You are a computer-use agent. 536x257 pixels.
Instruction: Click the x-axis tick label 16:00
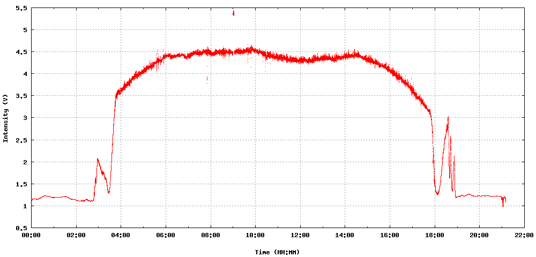pyautogui.click(x=390, y=235)
